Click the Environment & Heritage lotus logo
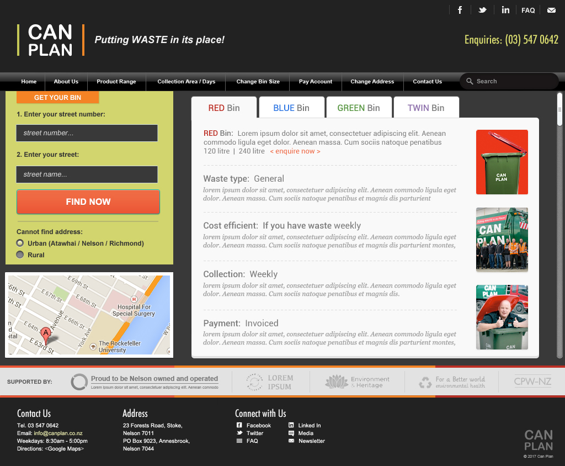Image resolution: width=565 pixels, height=466 pixels. tap(357, 382)
